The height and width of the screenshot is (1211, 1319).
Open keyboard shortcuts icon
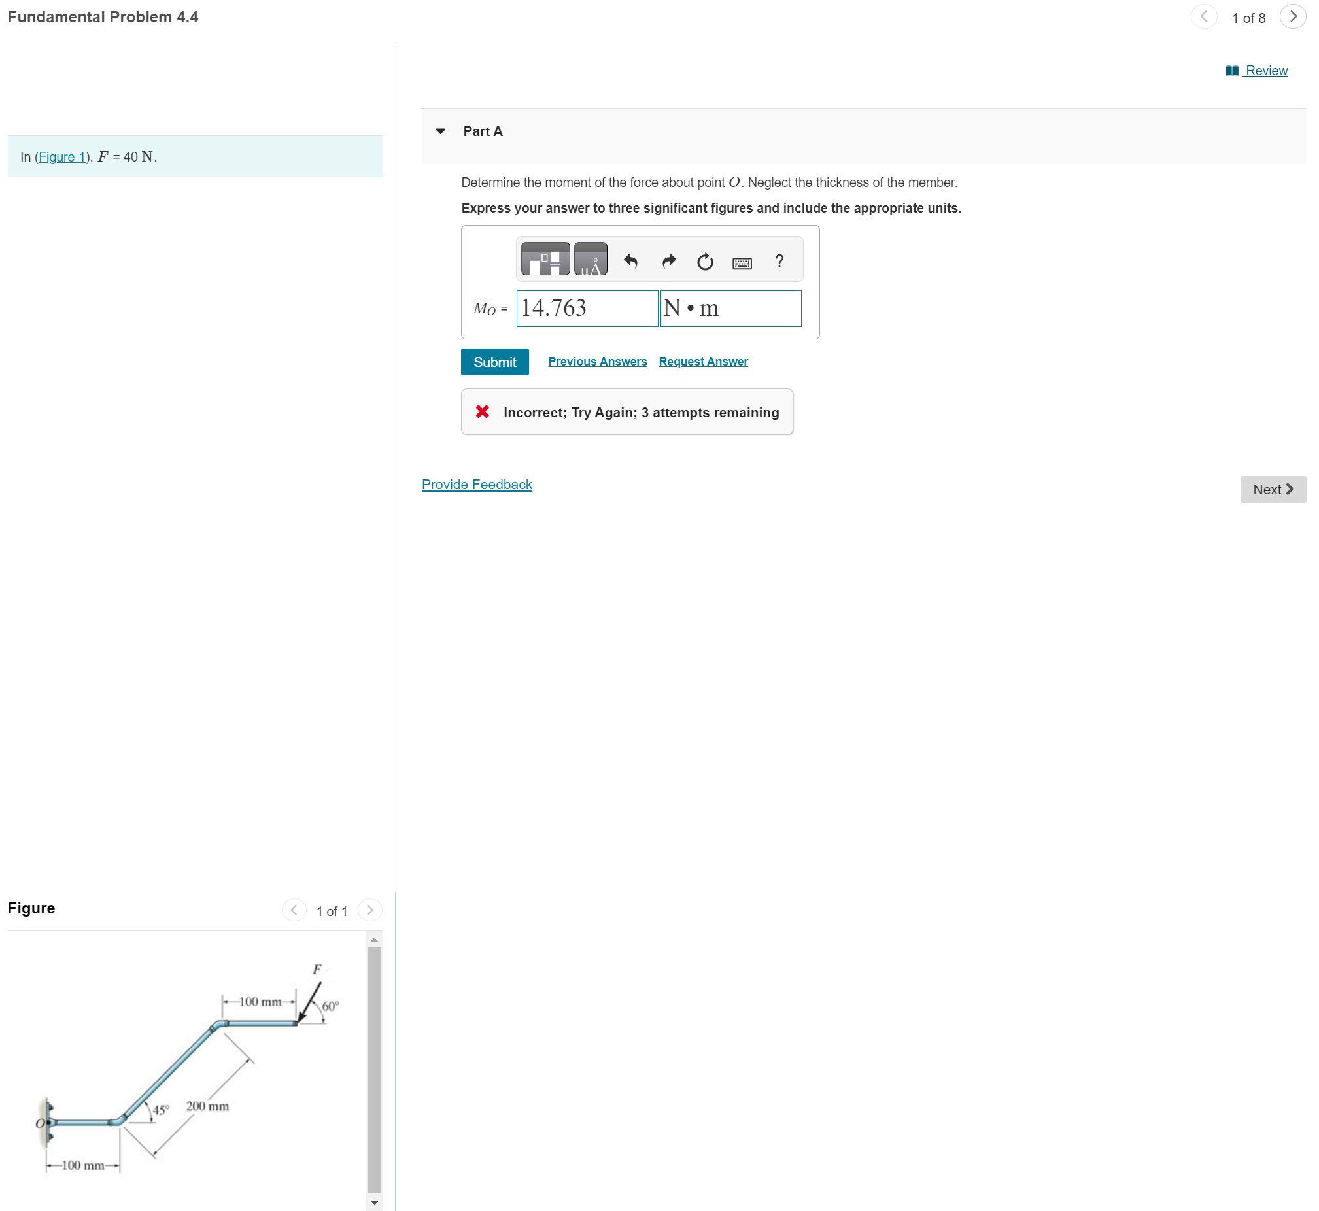(x=741, y=263)
